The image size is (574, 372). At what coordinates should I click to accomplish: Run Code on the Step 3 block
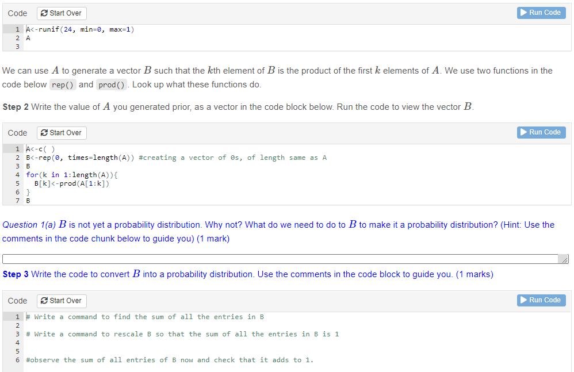coord(541,300)
